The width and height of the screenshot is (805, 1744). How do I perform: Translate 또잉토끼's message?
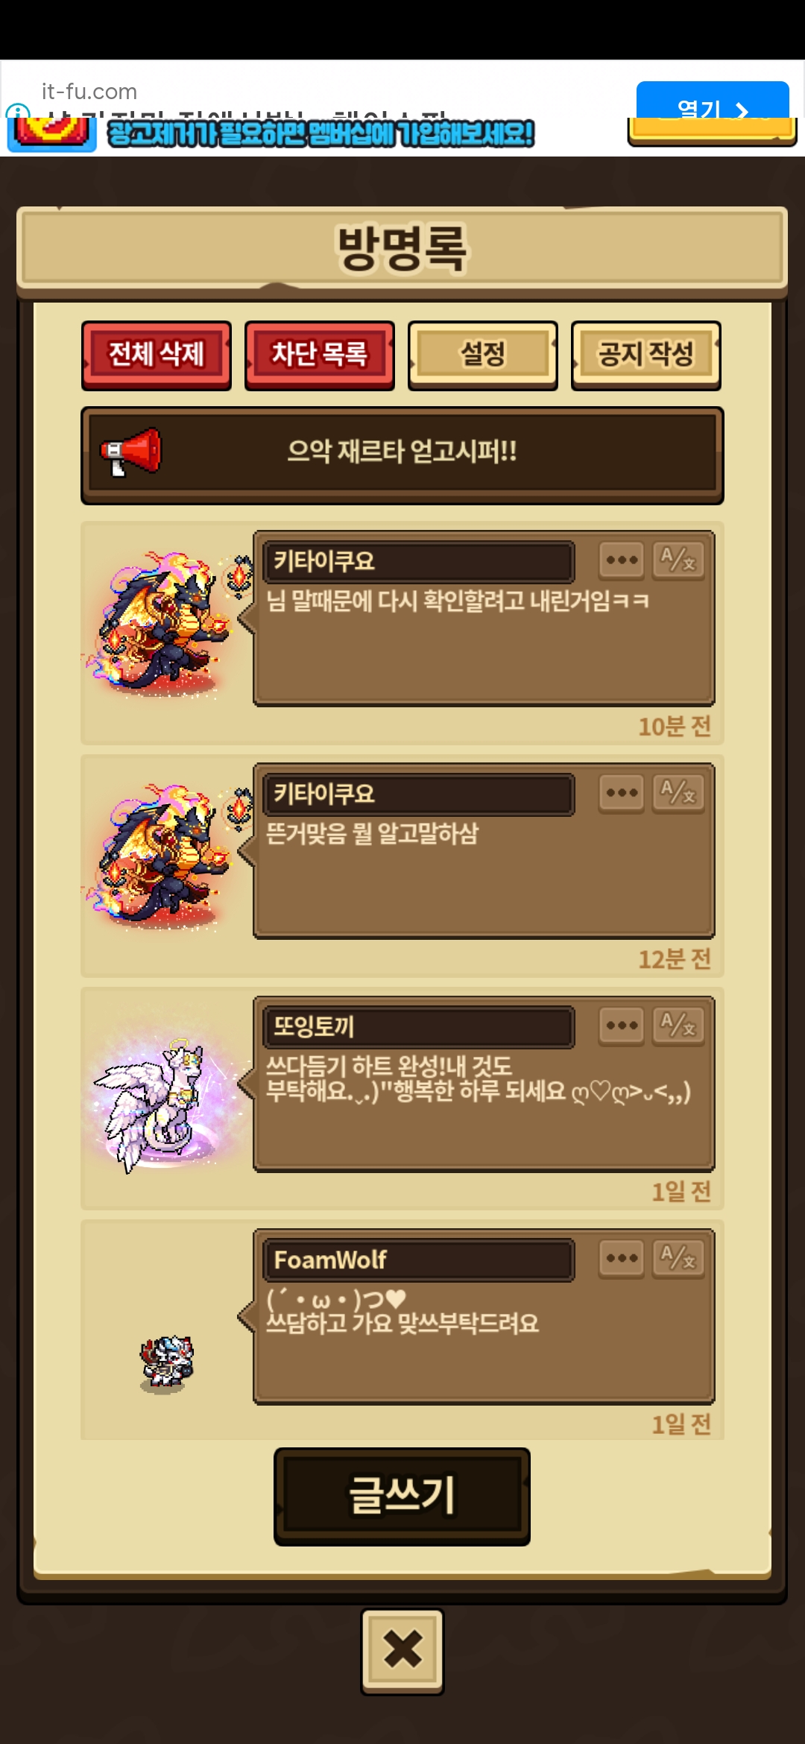(x=678, y=1026)
